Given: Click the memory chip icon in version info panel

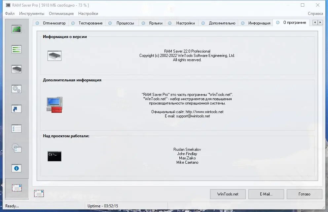Looking at the screenshot, I should click(x=54, y=55).
